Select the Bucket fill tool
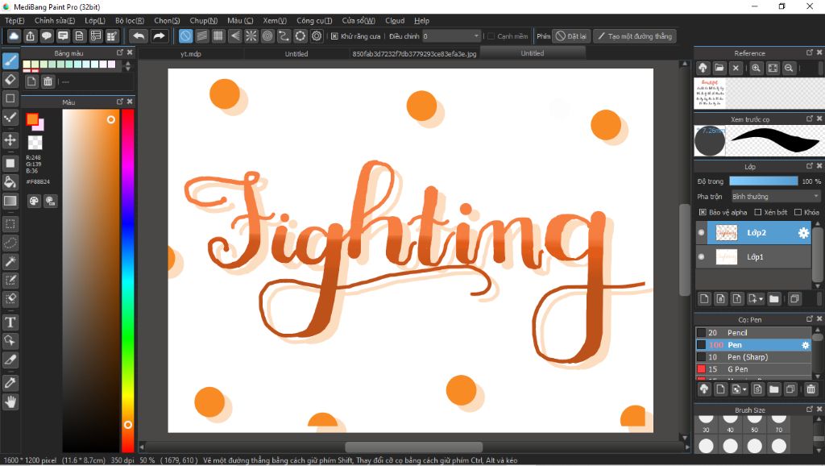 (x=10, y=181)
